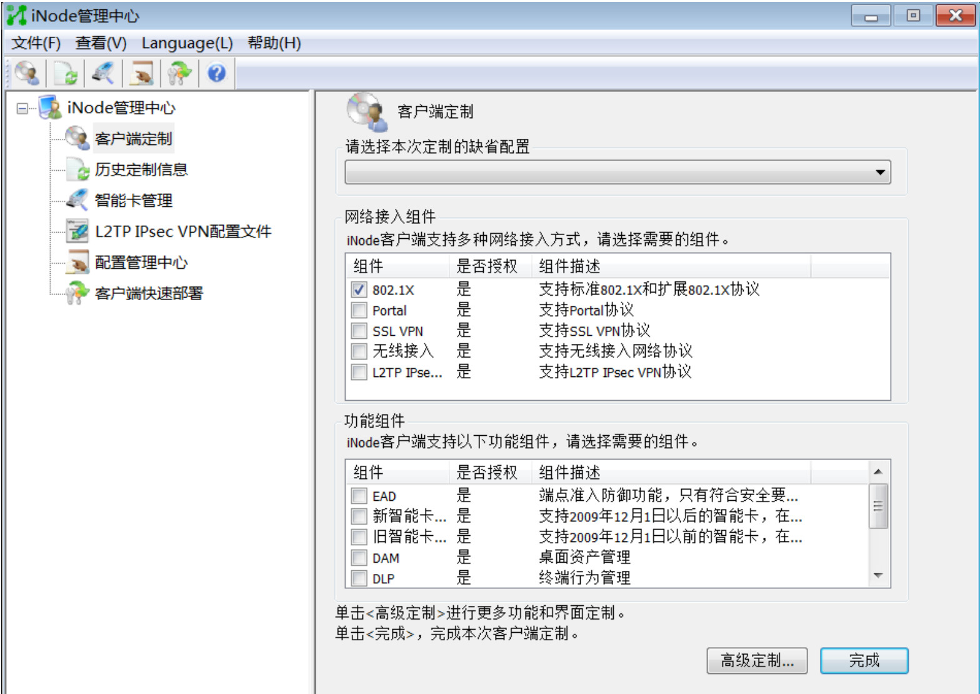The width and height of the screenshot is (980, 694).
Task: Select 客户端快速部署 in the navigation tree
Action: tap(149, 293)
